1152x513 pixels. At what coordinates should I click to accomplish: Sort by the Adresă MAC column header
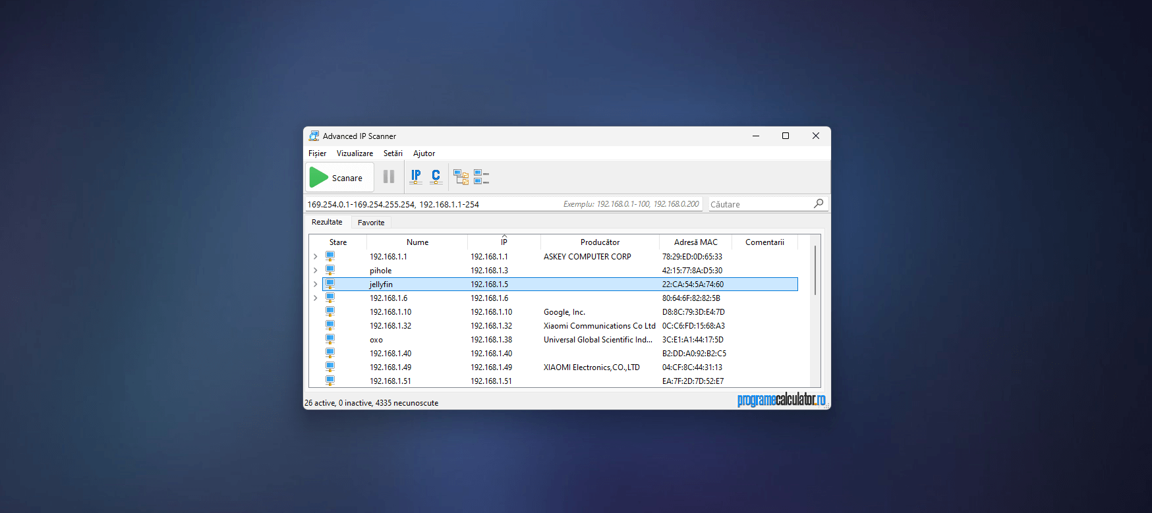click(695, 242)
